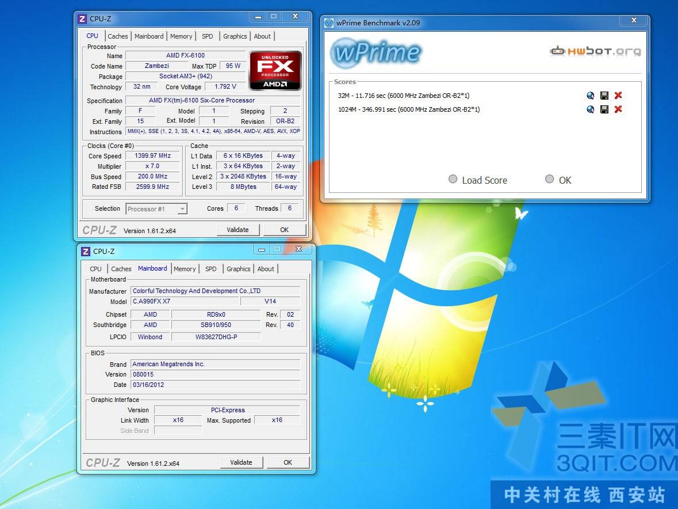
Task: Click the Colorful Technology manufacturer field
Action: point(215,291)
